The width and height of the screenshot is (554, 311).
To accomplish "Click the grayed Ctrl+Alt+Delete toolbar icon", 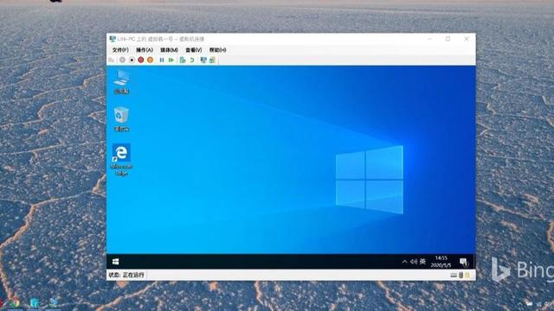I will [112, 60].
